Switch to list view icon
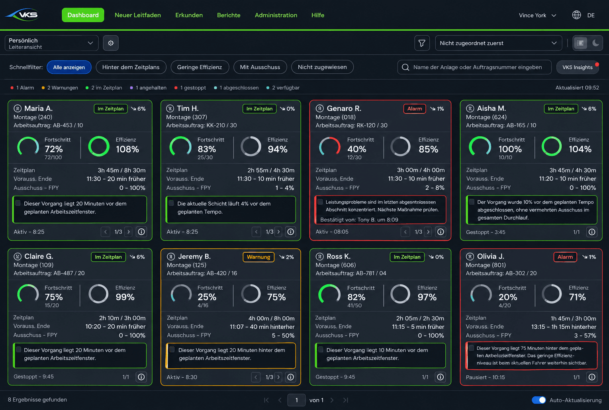 pos(580,43)
